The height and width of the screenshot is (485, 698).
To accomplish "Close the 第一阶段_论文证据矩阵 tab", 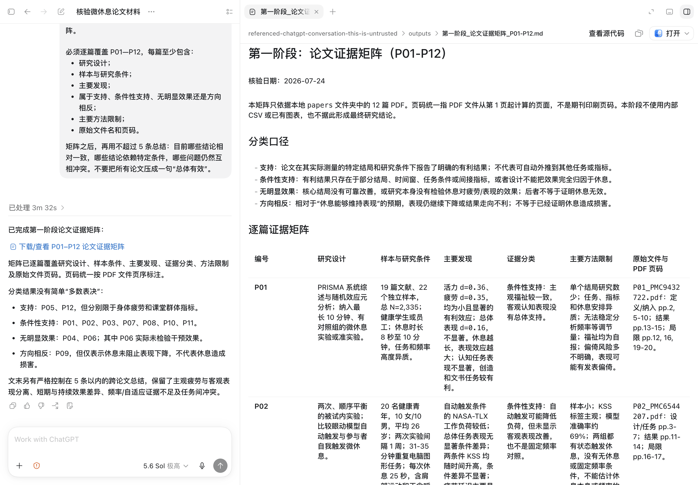I will click(x=316, y=12).
